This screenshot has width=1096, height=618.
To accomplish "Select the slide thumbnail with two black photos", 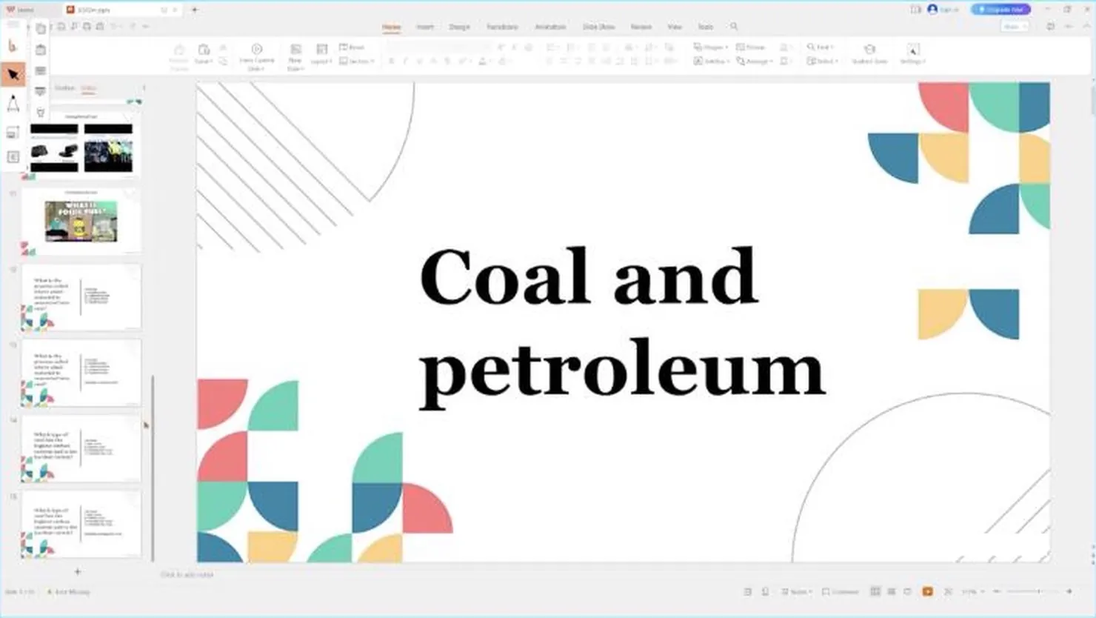I will (x=81, y=145).
